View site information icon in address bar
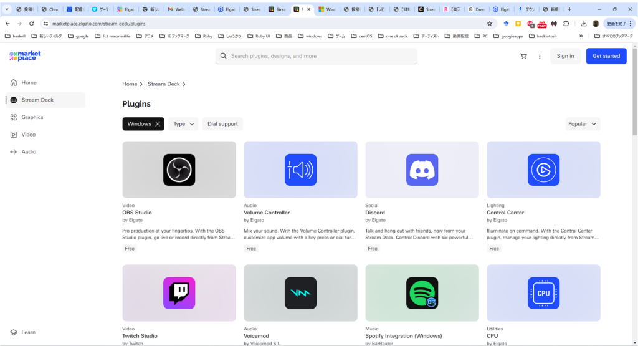 (x=45, y=24)
